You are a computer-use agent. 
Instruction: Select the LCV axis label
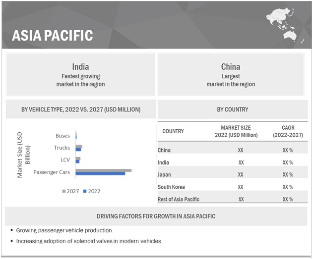pyautogui.click(x=65, y=159)
